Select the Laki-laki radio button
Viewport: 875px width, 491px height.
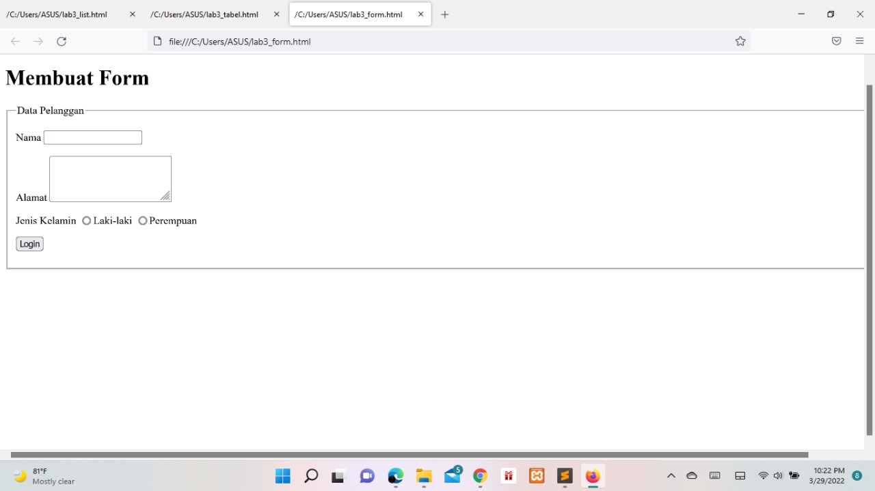(87, 221)
